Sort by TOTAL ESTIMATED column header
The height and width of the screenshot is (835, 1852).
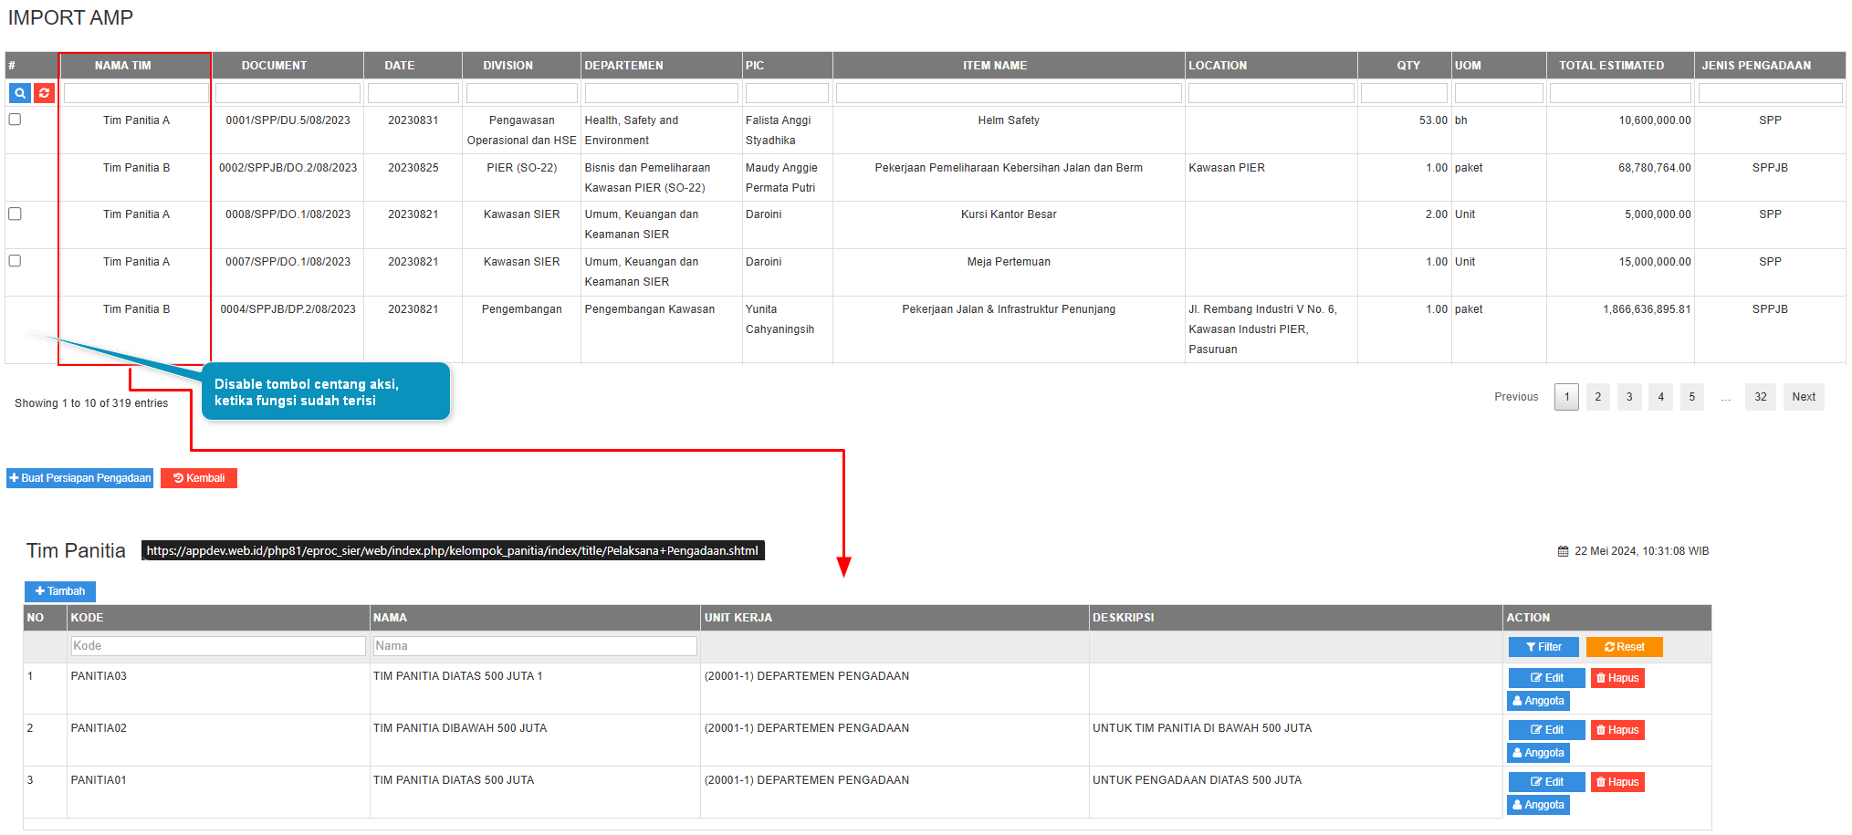[1610, 66]
